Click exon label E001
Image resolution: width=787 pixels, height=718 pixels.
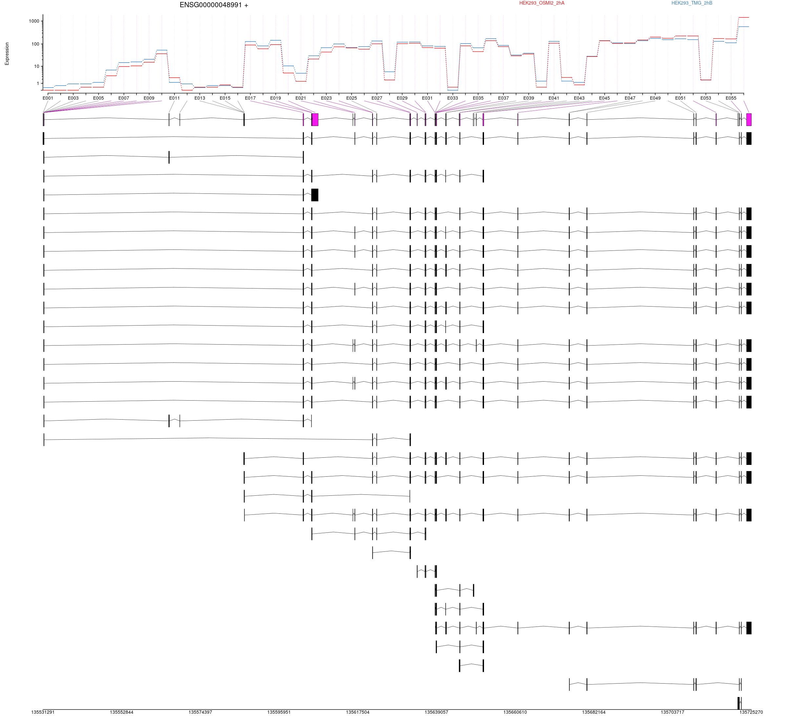point(48,98)
